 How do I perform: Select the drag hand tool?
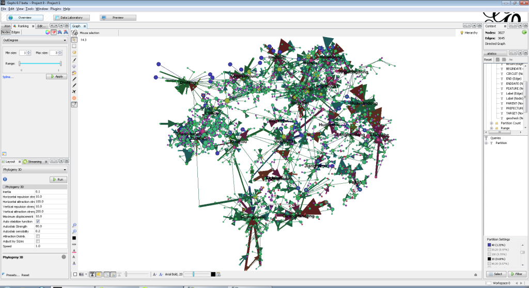click(x=74, y=53)
